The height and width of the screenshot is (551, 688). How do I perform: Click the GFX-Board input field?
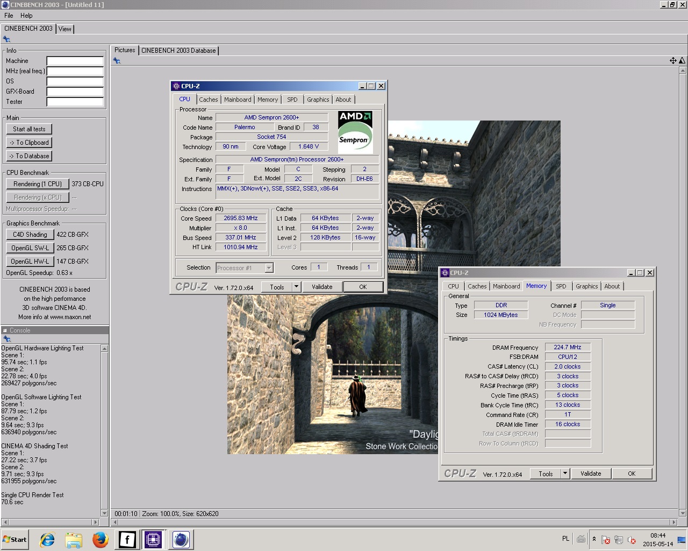(x=75, y=91)
